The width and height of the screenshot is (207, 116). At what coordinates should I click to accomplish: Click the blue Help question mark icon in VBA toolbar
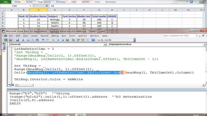tap(93, 40)
